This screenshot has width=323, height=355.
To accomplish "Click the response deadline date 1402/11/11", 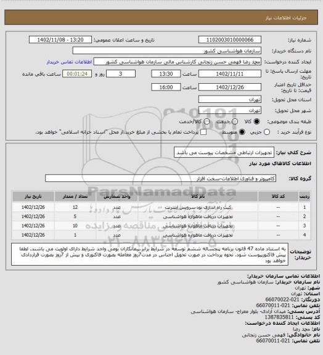I will [x=230, y=74].
